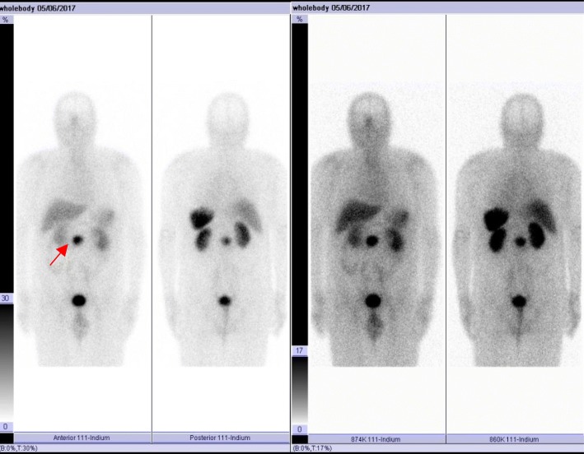Click the upper threshold value 30 marker

[7, 299]
